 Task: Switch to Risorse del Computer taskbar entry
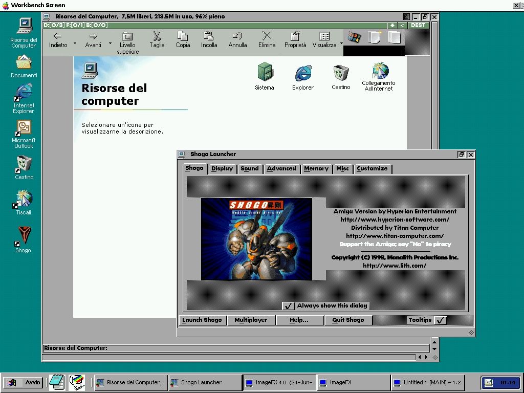tap(132, 382)
